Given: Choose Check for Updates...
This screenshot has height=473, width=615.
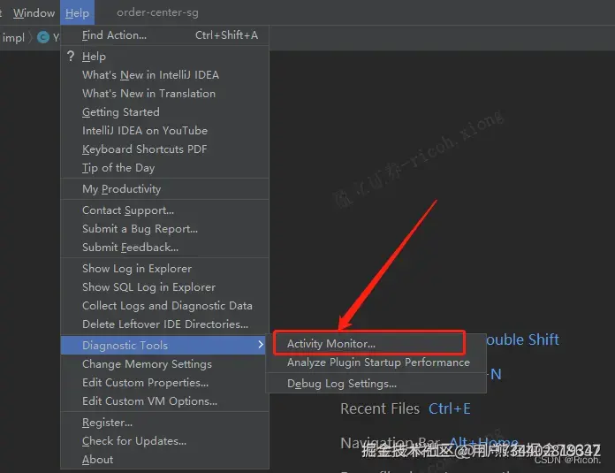Looking at the screenshot, I should coord(164,441).
